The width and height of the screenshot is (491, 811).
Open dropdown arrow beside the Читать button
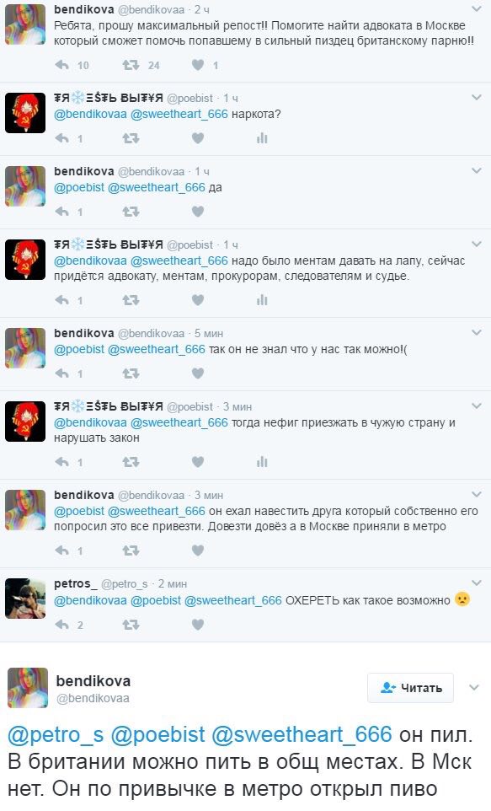point(474,687)
